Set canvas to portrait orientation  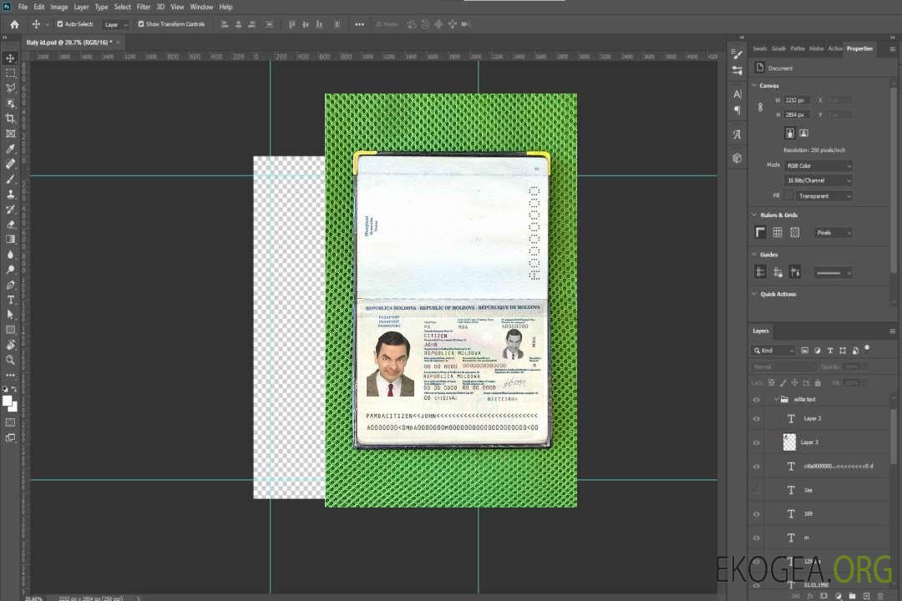pos(790,134)
